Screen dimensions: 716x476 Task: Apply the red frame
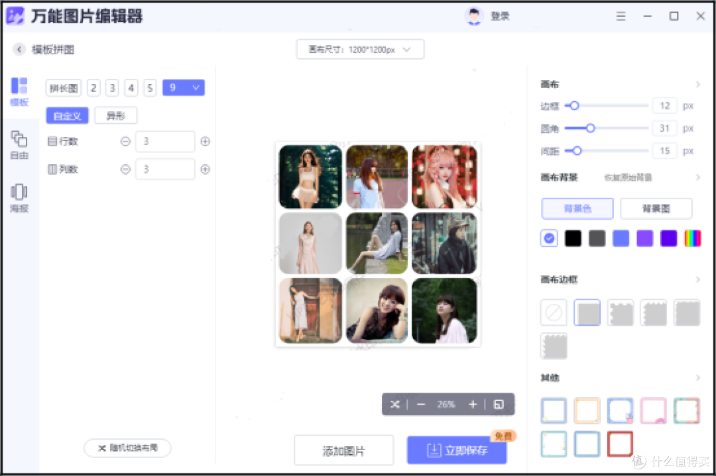(620, 444)
